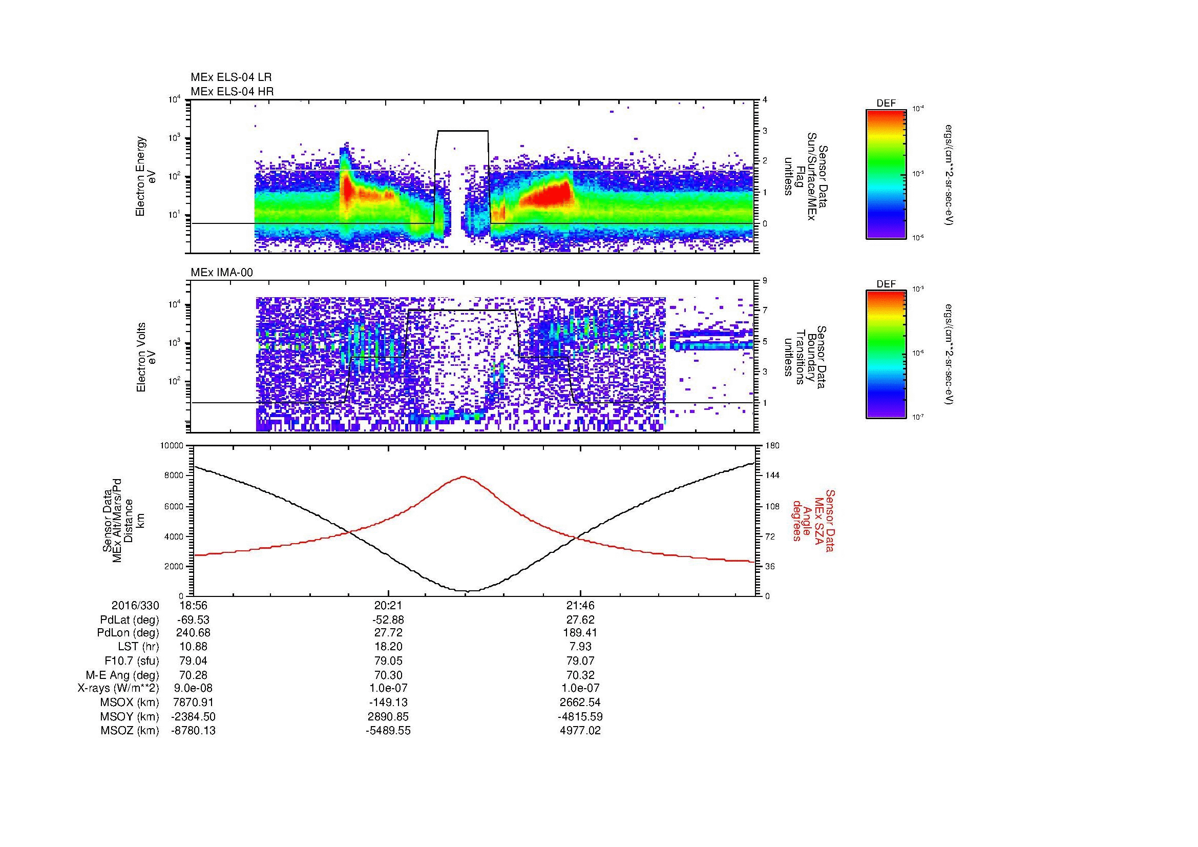Select the PdLat value '27.62'
Image resolution: width=1198 pixels, height=847 pixels.
click(580, 620)
